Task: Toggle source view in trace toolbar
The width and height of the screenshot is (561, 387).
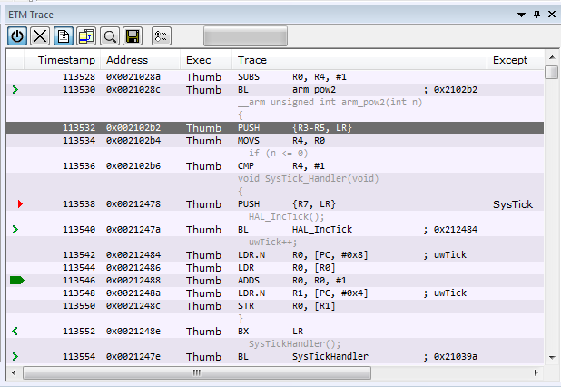Action: point(64,35)
